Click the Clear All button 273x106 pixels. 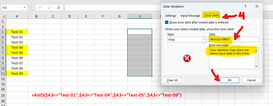(x=172, y=80)
